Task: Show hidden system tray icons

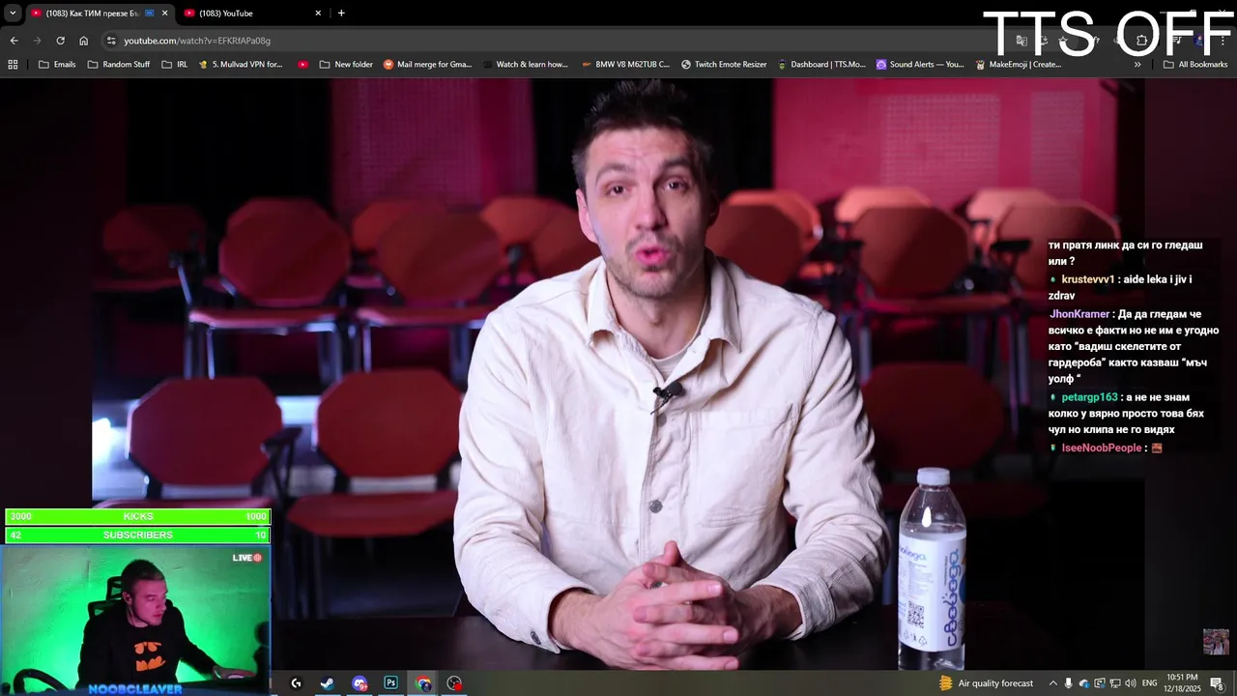Action: click(x=1053, y=683)
